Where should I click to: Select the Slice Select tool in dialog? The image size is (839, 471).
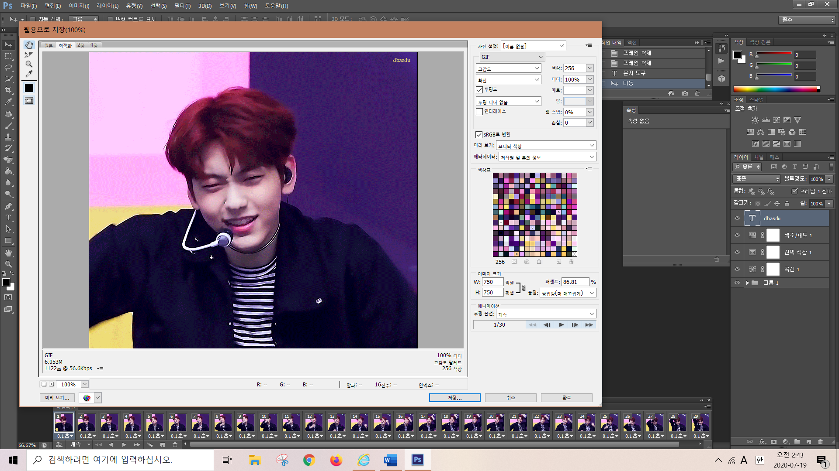[29, 55]
